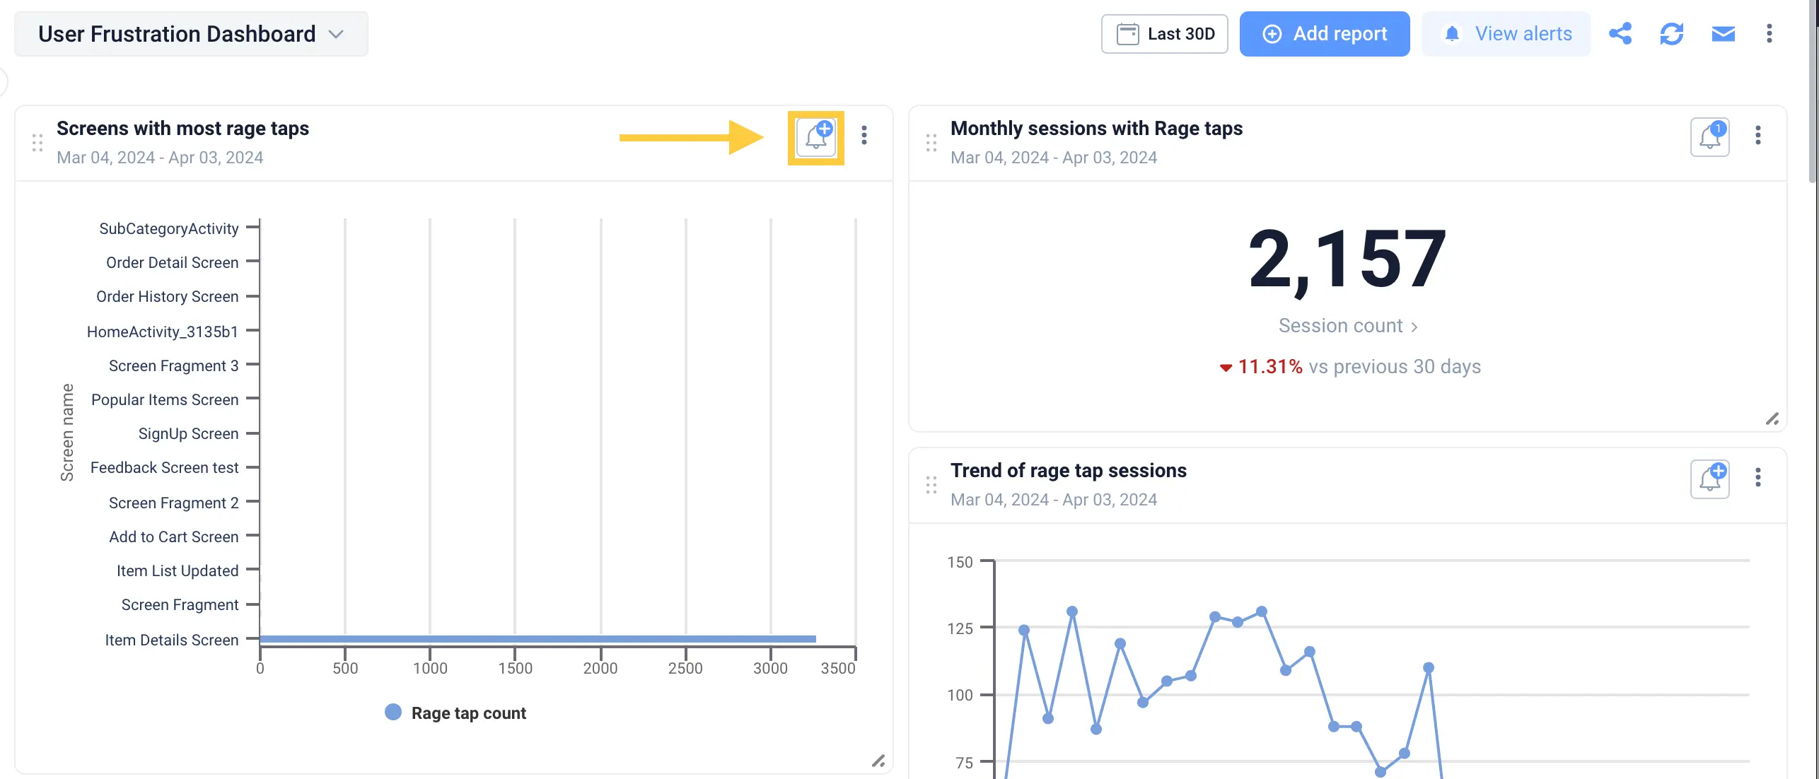The width and height of the screenshot is (1819, 779).
Task: Open the dashboard's three-dot options menu
Action: click(x=1769, y=34)
